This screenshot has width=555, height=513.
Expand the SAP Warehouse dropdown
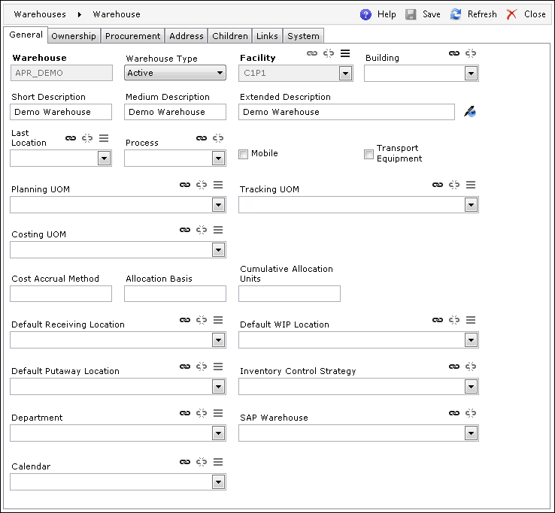point(471,433)
